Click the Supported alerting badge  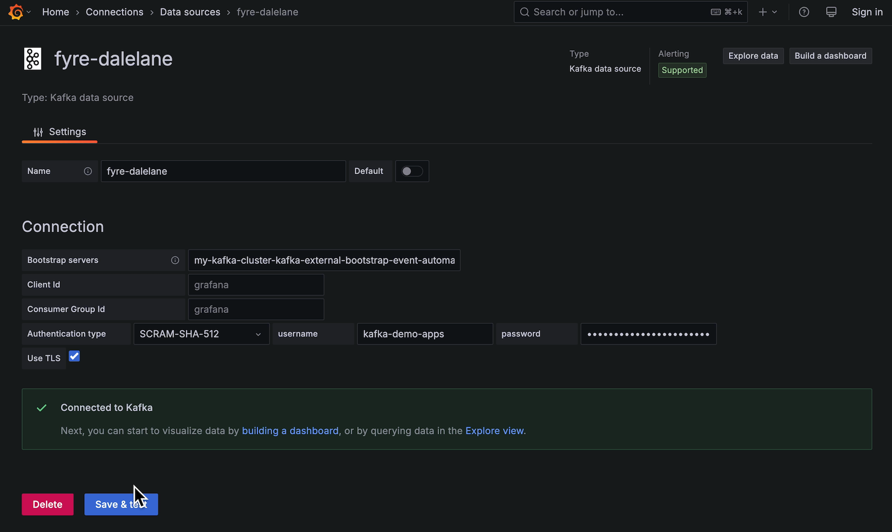pyautogui.click(x=682, y=70)
